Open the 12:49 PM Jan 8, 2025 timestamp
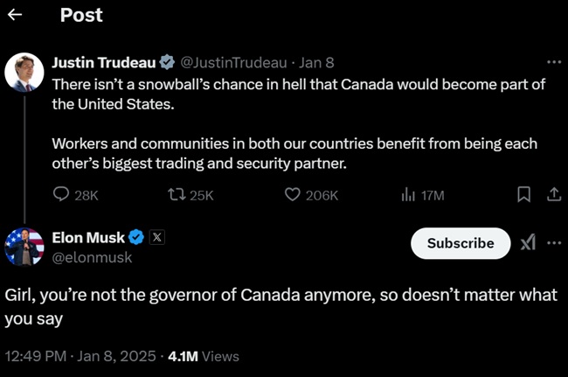The height and width of the screenshot is (377, 568). click(x=81, y=356)
